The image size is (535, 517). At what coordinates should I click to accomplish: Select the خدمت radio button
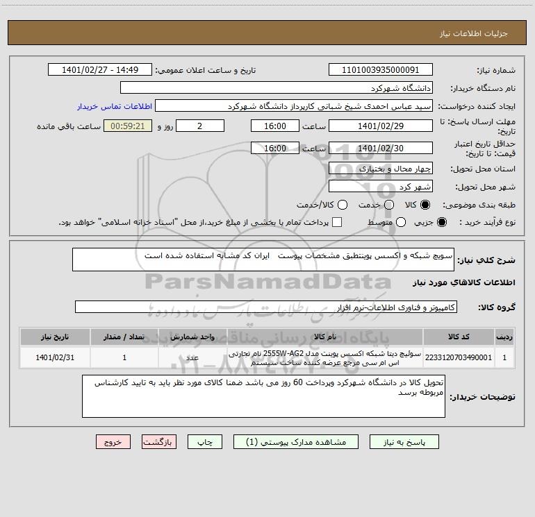389,205
